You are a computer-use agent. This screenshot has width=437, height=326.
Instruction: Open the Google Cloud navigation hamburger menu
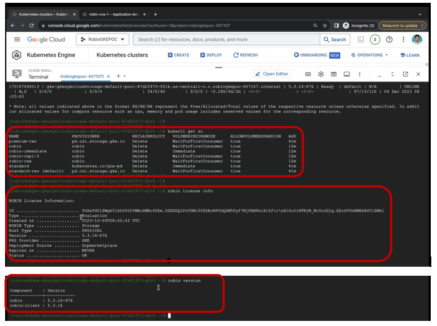17,40
